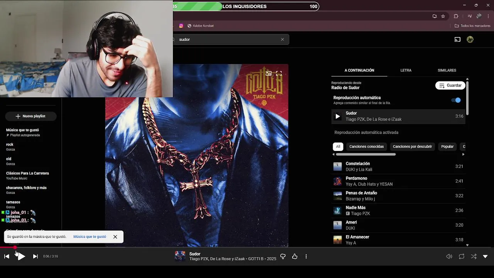494x278 pixels.
Task: Toggle the Reproducción automática switch
Action: coord(456,100)
